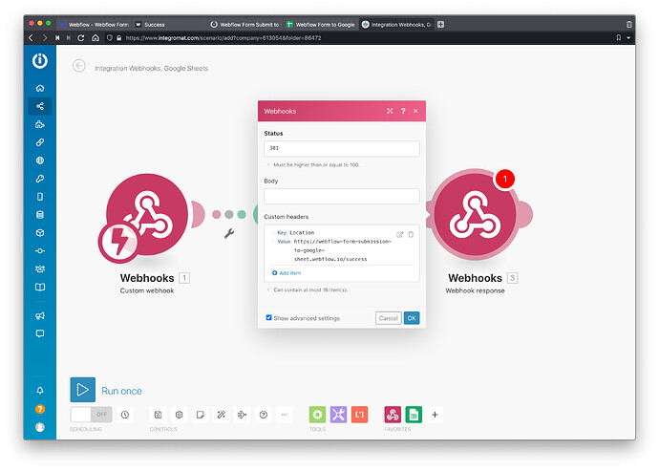Switch to Success browser tab
The height and width of the screenshot is (471, 659).
tap(169, 25)
